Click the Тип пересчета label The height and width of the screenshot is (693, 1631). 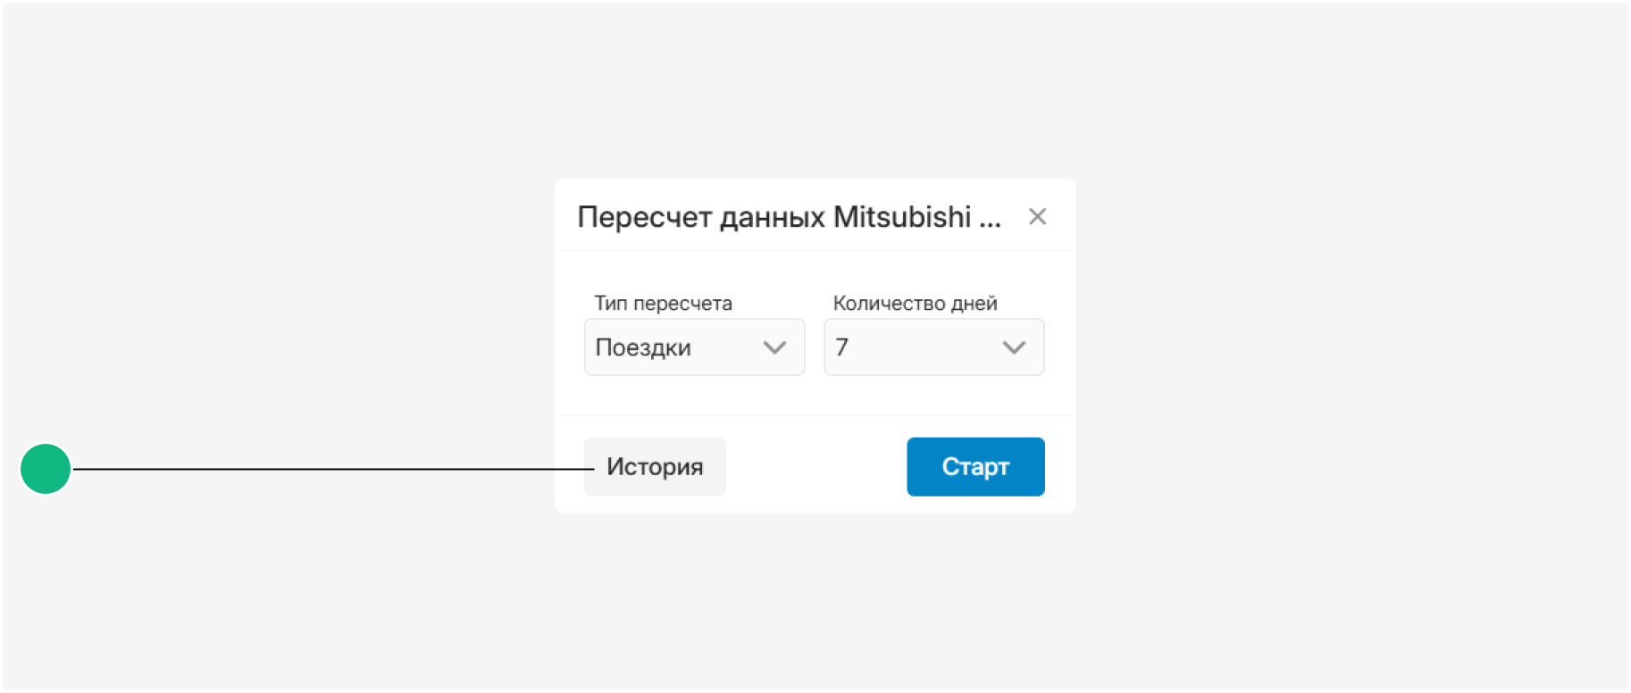click(664, 304)
